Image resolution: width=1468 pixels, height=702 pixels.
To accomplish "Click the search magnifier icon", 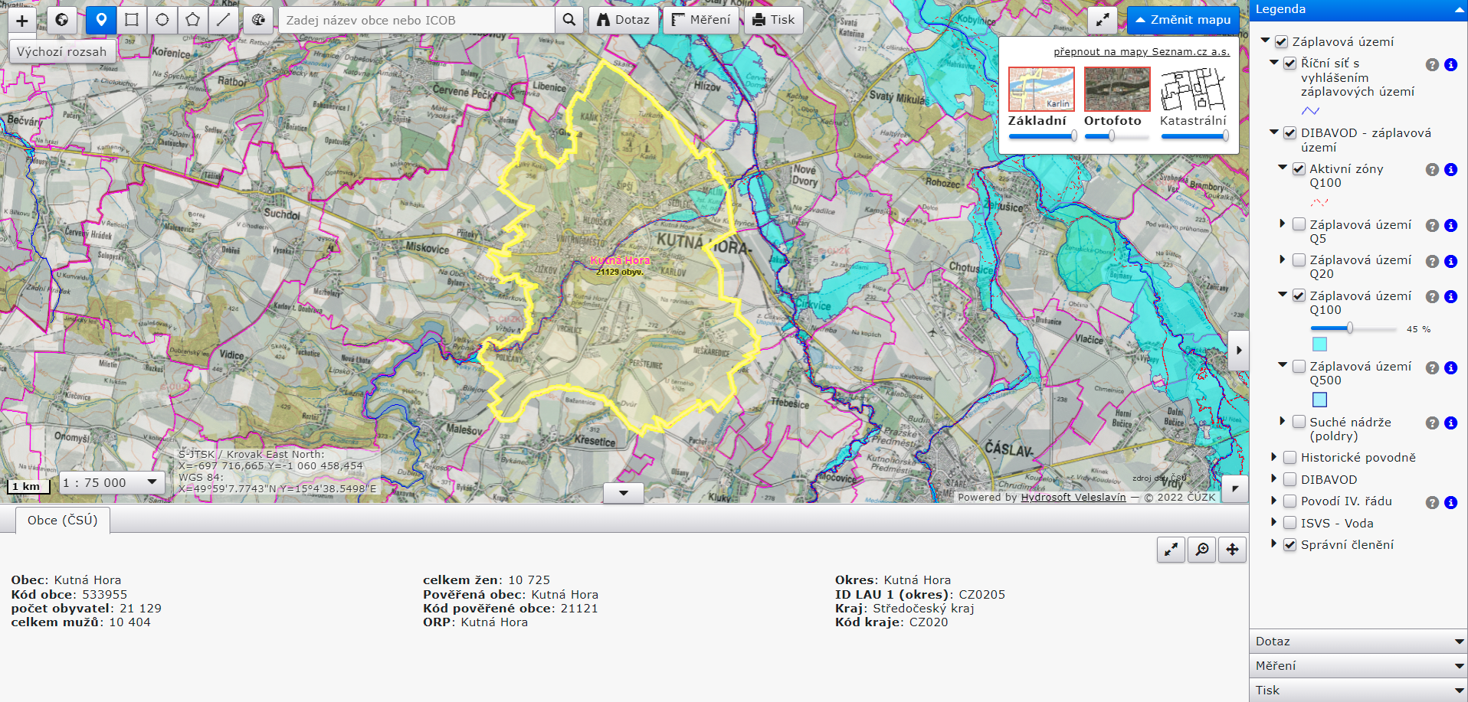I will [569, 20].
